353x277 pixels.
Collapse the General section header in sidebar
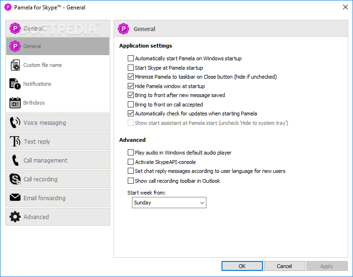58,28
